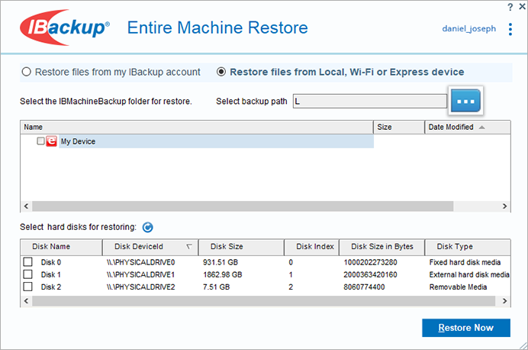This screenshot has width=528, height=350.
Task: Select Restore from Local, Wi-Fi or Express device
Action: pyautogui.click(x=221, y=72)
